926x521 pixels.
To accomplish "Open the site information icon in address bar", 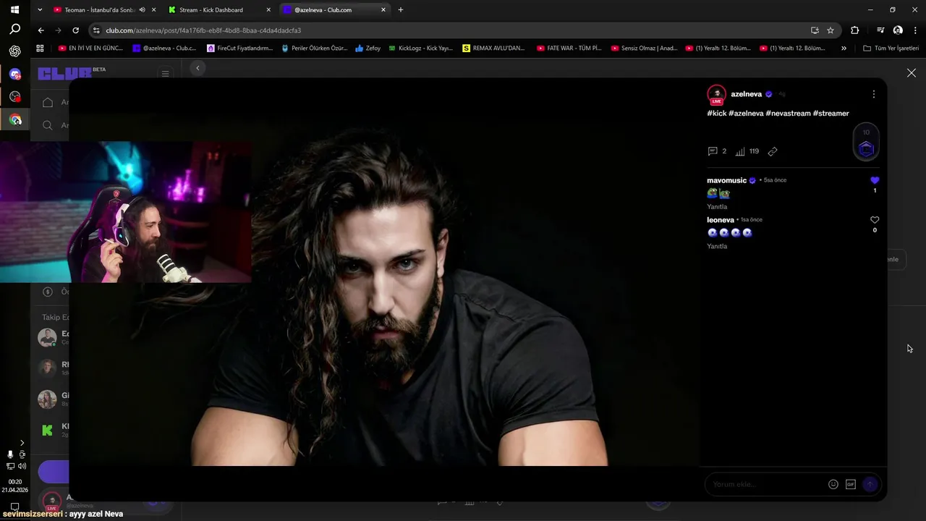I will (x=96, y=30).
